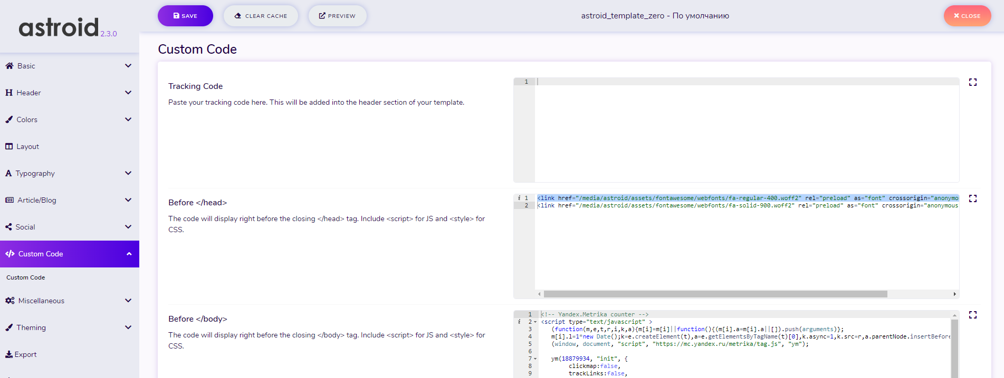Click the 2.3.0 version number
The image size is (1004, 378).
[109, 34]
